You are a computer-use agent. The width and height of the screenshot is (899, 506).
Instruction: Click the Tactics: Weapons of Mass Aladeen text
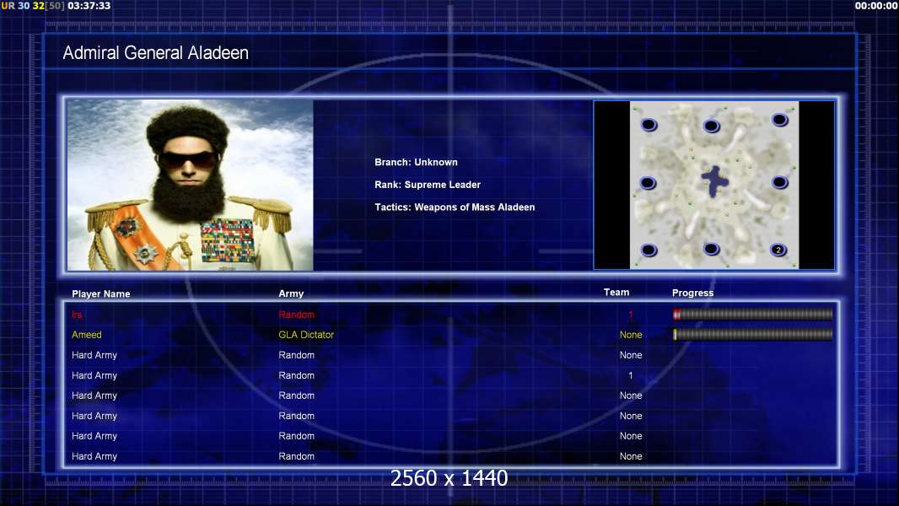pos(455,207)
